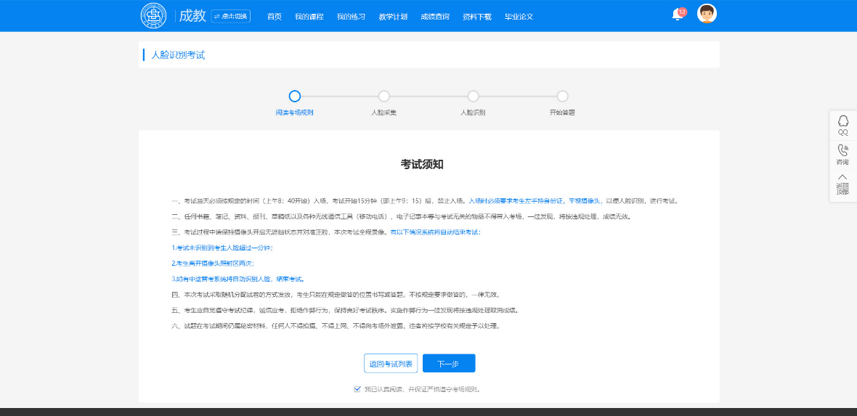The height and width of the screenshot is (416, 857).
Task: Select the 开始答题 step circle
Action: (x=562, y=96)
